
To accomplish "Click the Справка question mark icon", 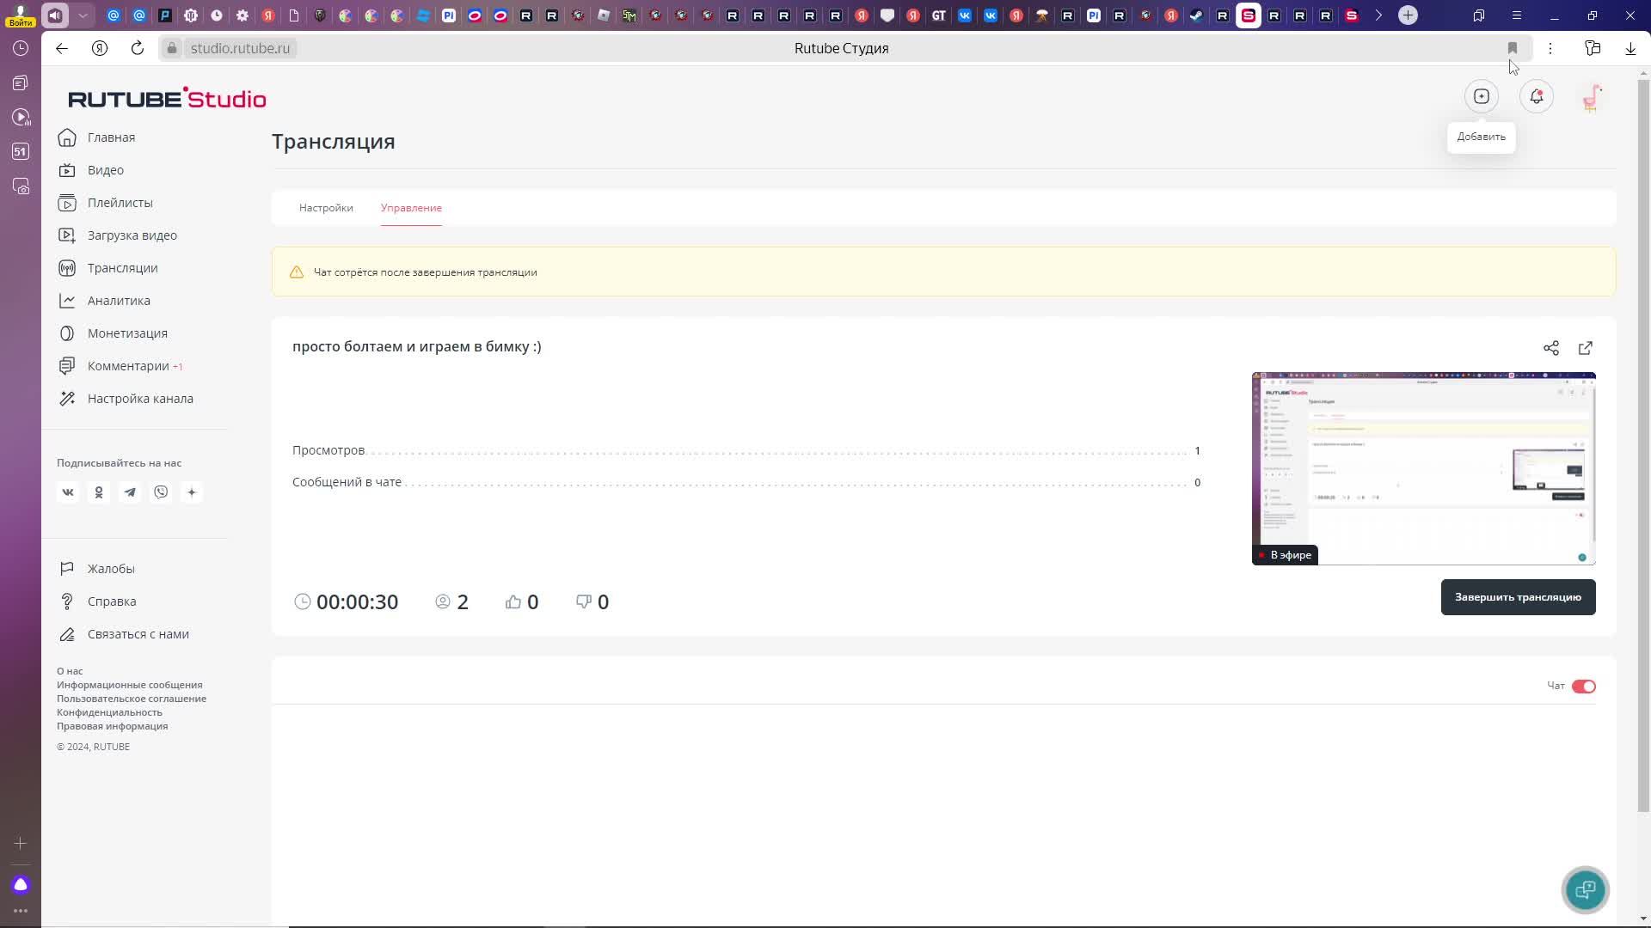I will click(67, 601).
